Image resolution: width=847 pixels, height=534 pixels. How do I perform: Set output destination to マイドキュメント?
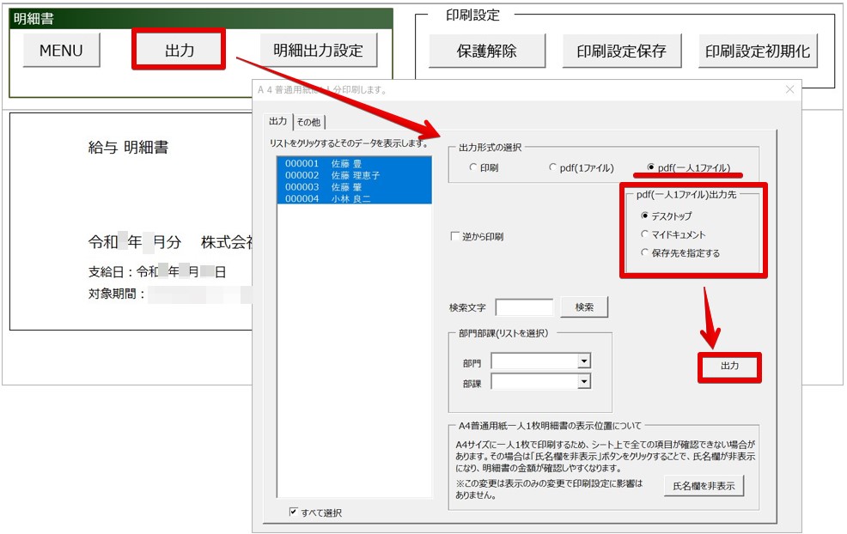(x=645, y=234)
